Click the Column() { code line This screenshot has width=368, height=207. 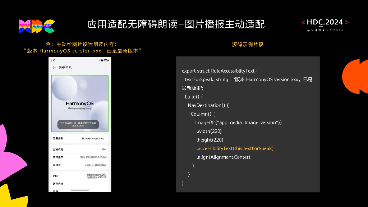tap(203, 114)
